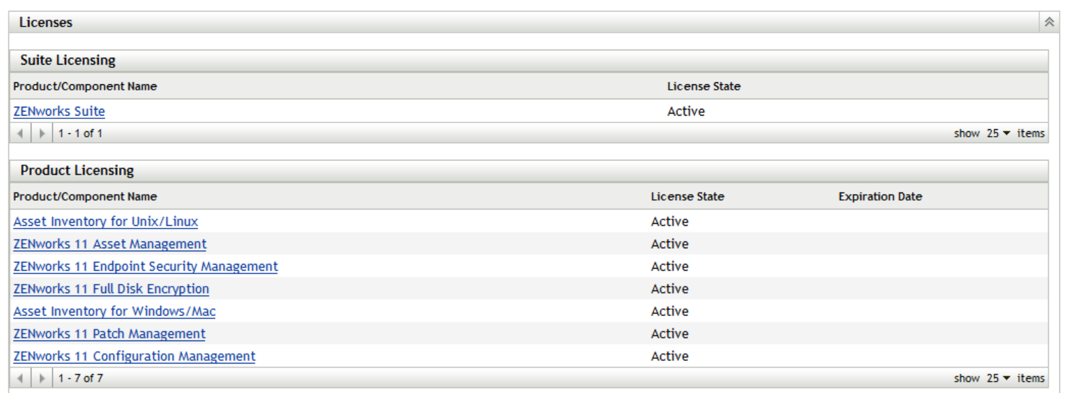Go to previous page in Suite Licensing
The height and width of the screenshot is (393, 1066).
point(20,133)
